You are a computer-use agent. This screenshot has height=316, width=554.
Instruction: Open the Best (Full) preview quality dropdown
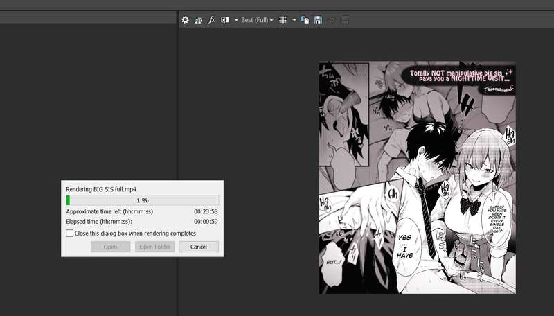pyautogui.click(x=257, y=20)
